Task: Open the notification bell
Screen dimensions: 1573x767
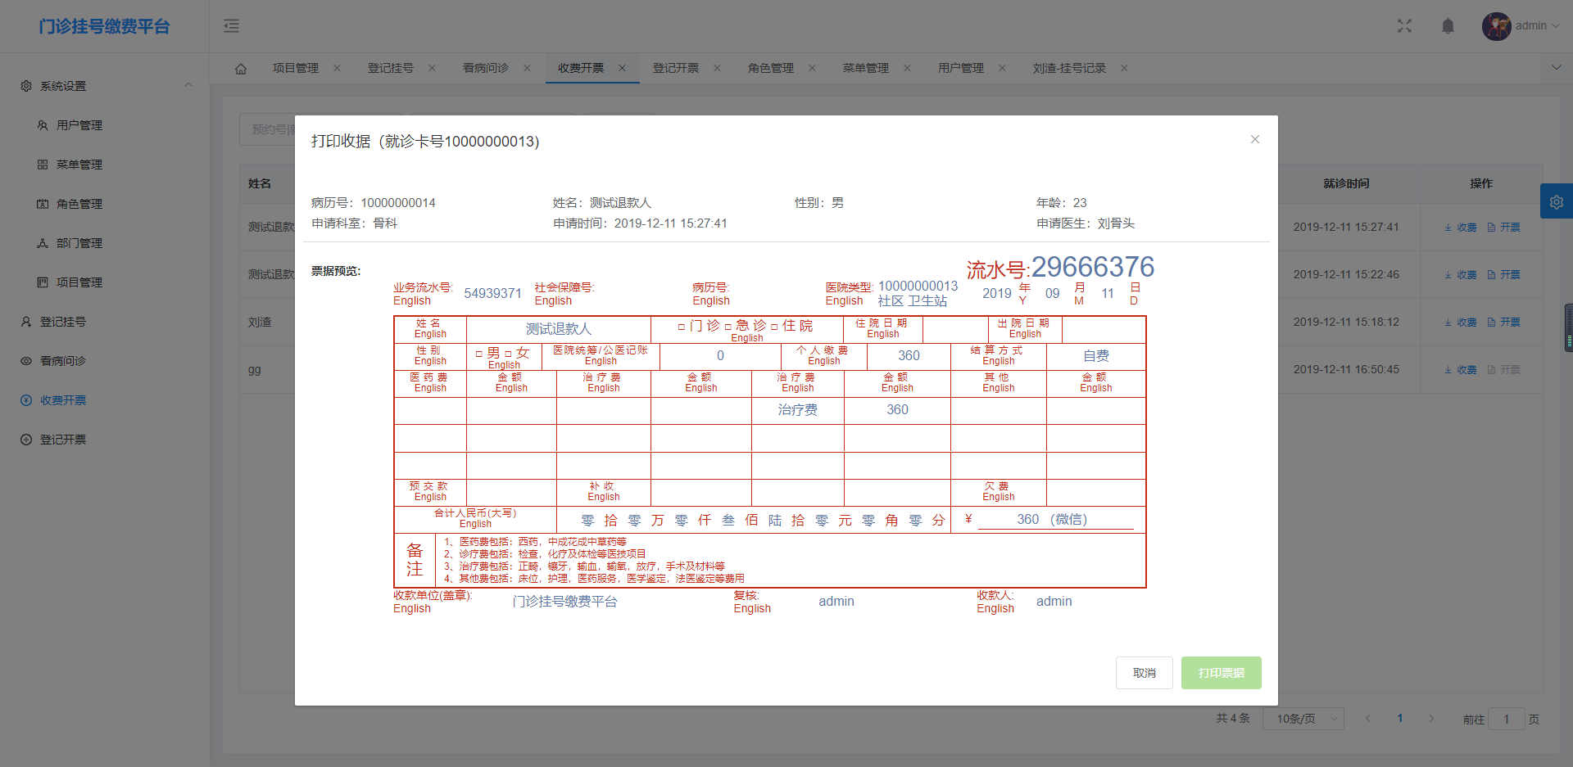Action: [x=1448, y=26]
